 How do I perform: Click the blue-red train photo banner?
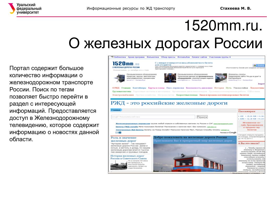pos(195,157)
